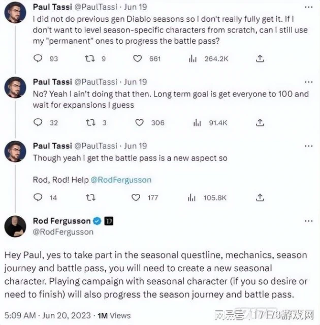Open more options on Rod Fergusson's tweet
This screenshot has height=325, width=320.
tap(308, 221)
